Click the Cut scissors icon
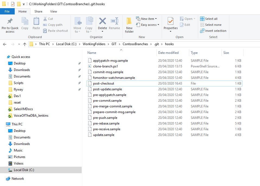This screenshot has height=186, width=260. click(x=45, y=19)
